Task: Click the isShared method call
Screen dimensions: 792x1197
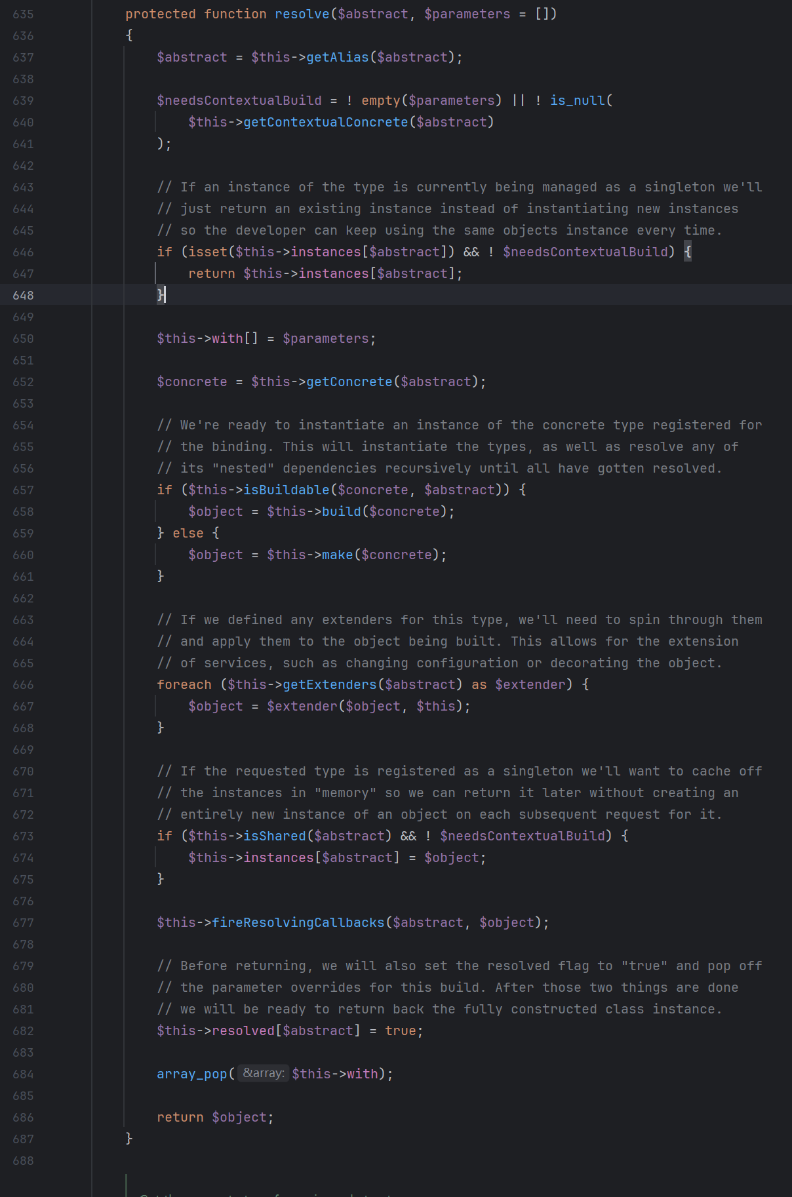Action: point(275,836)
